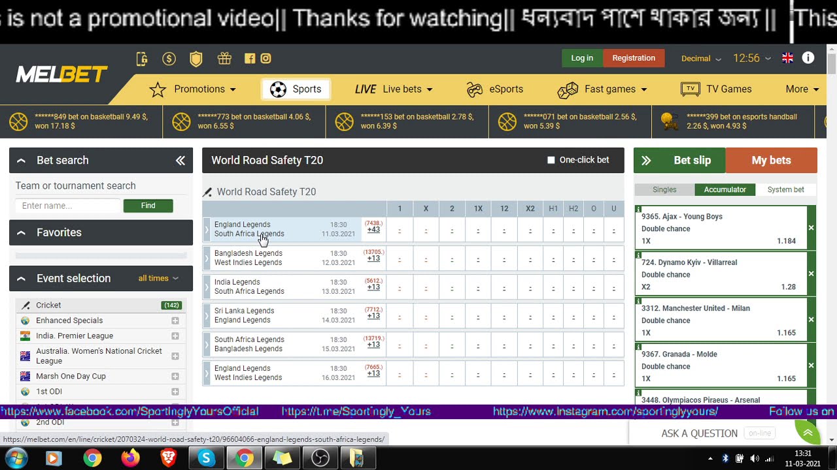The width and height of the screenshot is (837, 470).
Task: Collapse the Bet search panel
Action: (x=21, y=161)
